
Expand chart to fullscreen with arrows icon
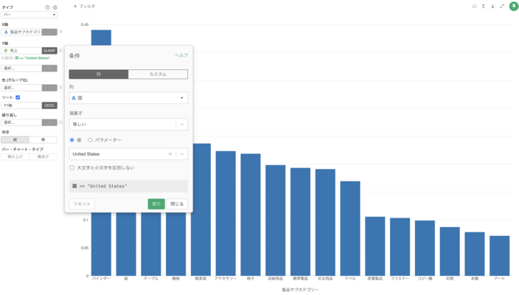point(502,7)
